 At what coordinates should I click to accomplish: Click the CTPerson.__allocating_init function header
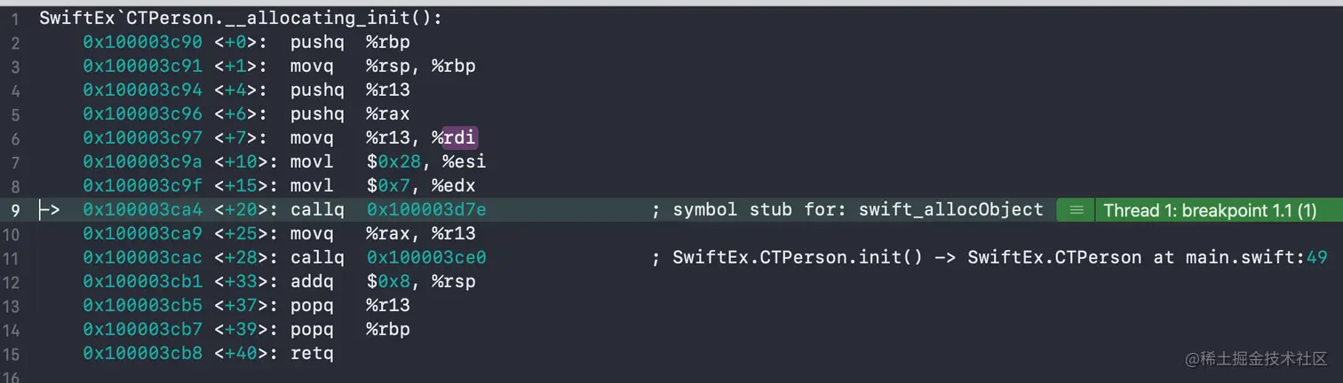[240, 19]
